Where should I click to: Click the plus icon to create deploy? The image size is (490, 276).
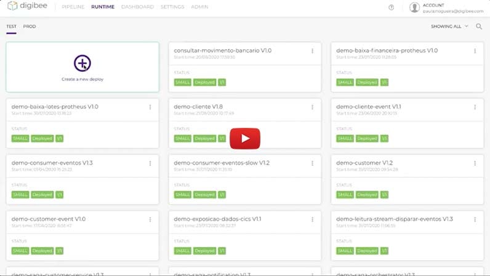pos(82,63)
